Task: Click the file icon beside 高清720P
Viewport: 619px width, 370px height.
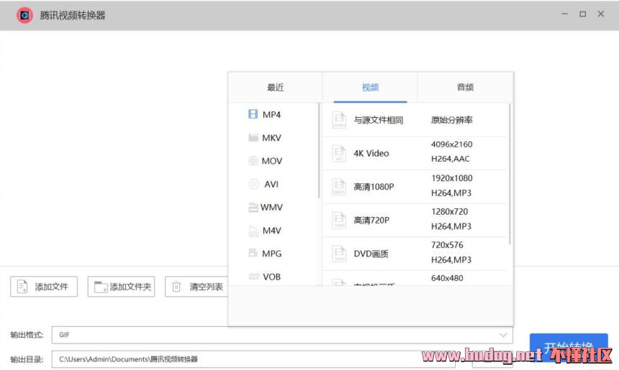Action: click(339, 221)
